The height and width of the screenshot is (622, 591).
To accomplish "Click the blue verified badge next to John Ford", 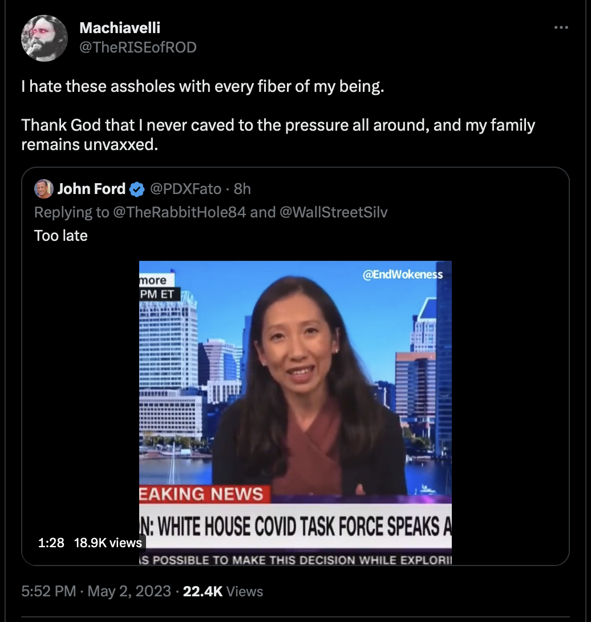I will tap(137, 189).
